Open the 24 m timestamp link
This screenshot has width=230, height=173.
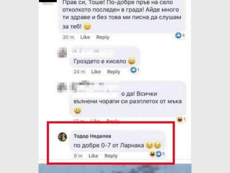79,72
